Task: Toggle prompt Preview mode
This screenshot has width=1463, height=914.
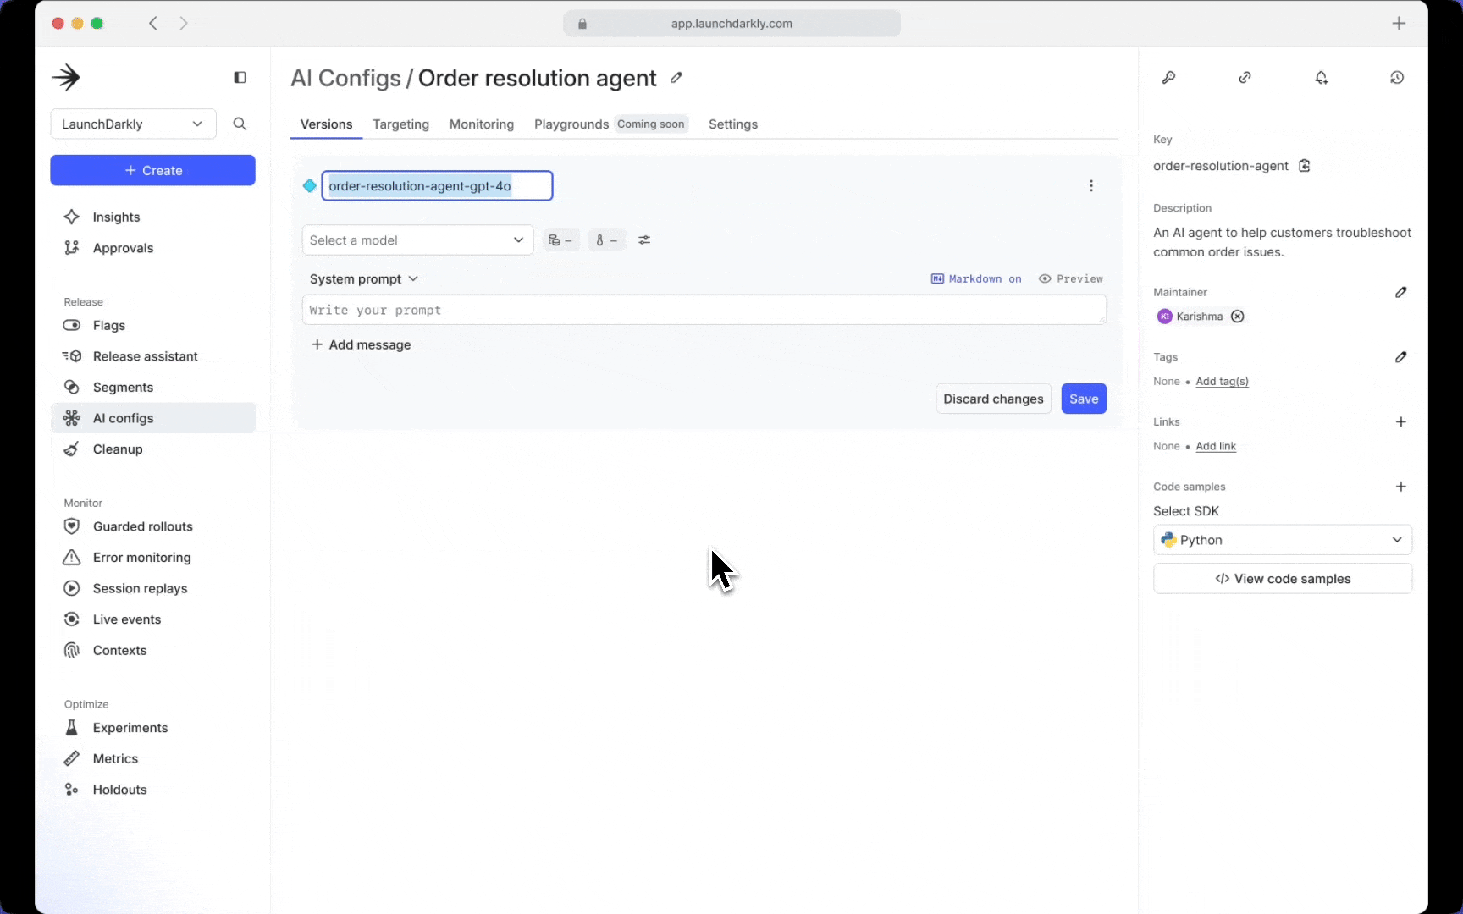Action: coord(1071,279)
